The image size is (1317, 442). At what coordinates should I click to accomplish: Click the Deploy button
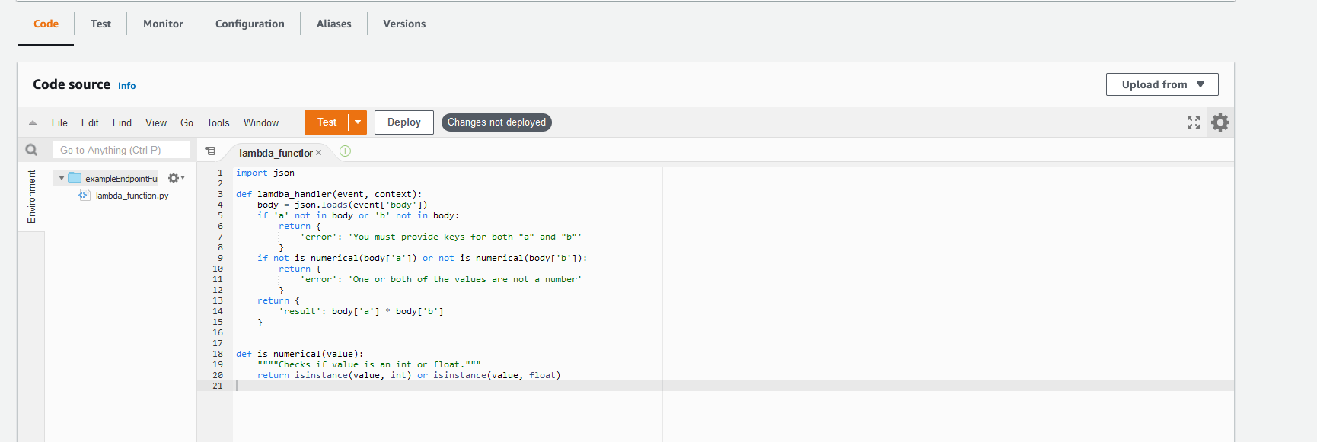(x=403, y=122)
